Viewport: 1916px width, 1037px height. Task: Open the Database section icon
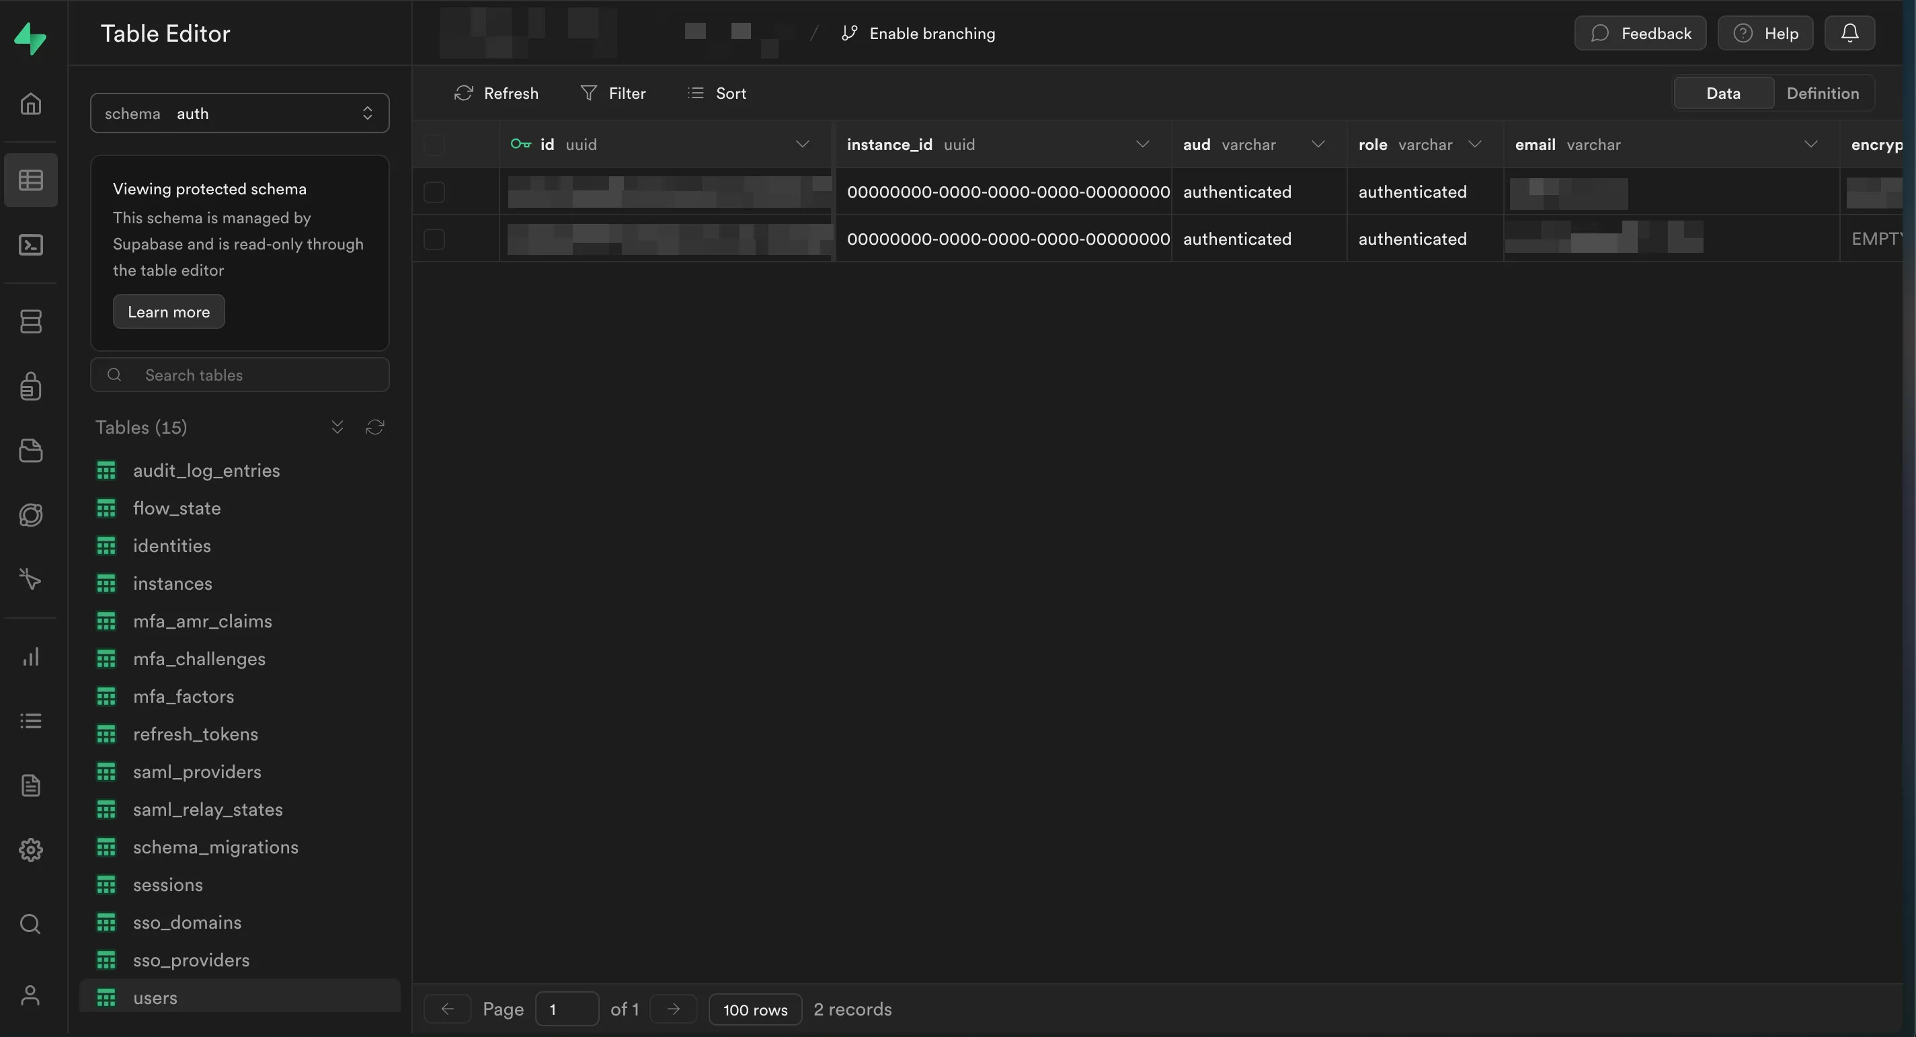tap(30, 321)
